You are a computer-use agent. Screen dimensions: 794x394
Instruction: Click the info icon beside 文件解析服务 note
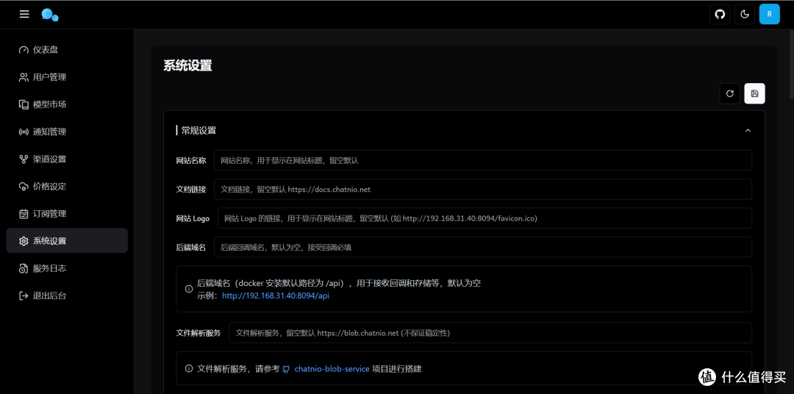[189, 369]
